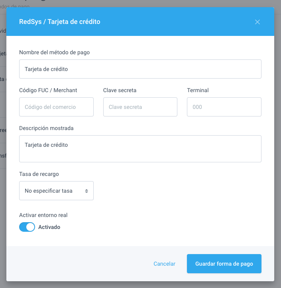281x288 pixels.
Task: Click the Activado label beside the switch
Action: point(49,227)
